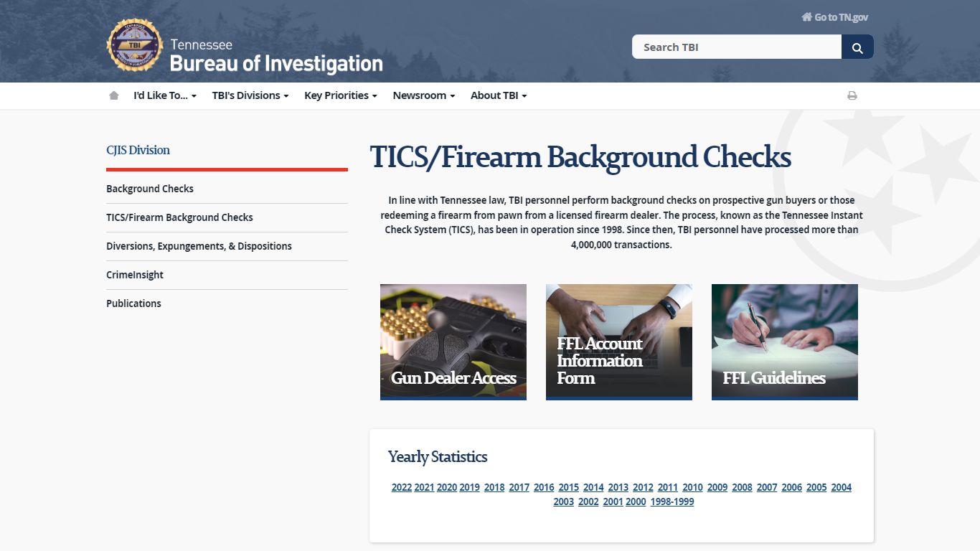Open 2004 yearly statistics
The image size is (980, 551).
(842, 487)
